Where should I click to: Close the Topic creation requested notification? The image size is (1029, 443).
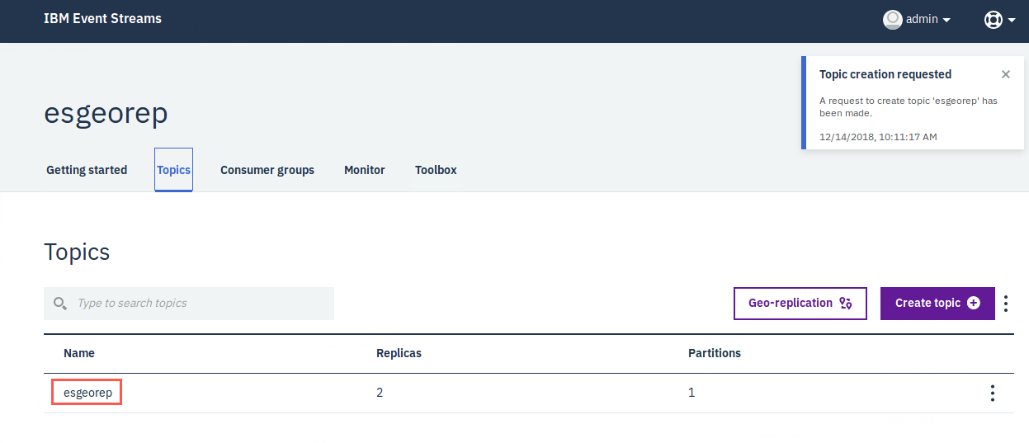1005,74
